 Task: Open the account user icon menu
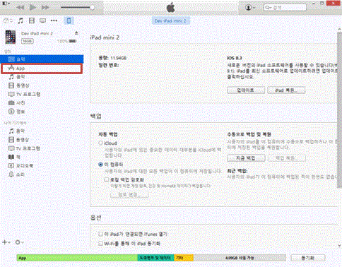coord(250,8)
